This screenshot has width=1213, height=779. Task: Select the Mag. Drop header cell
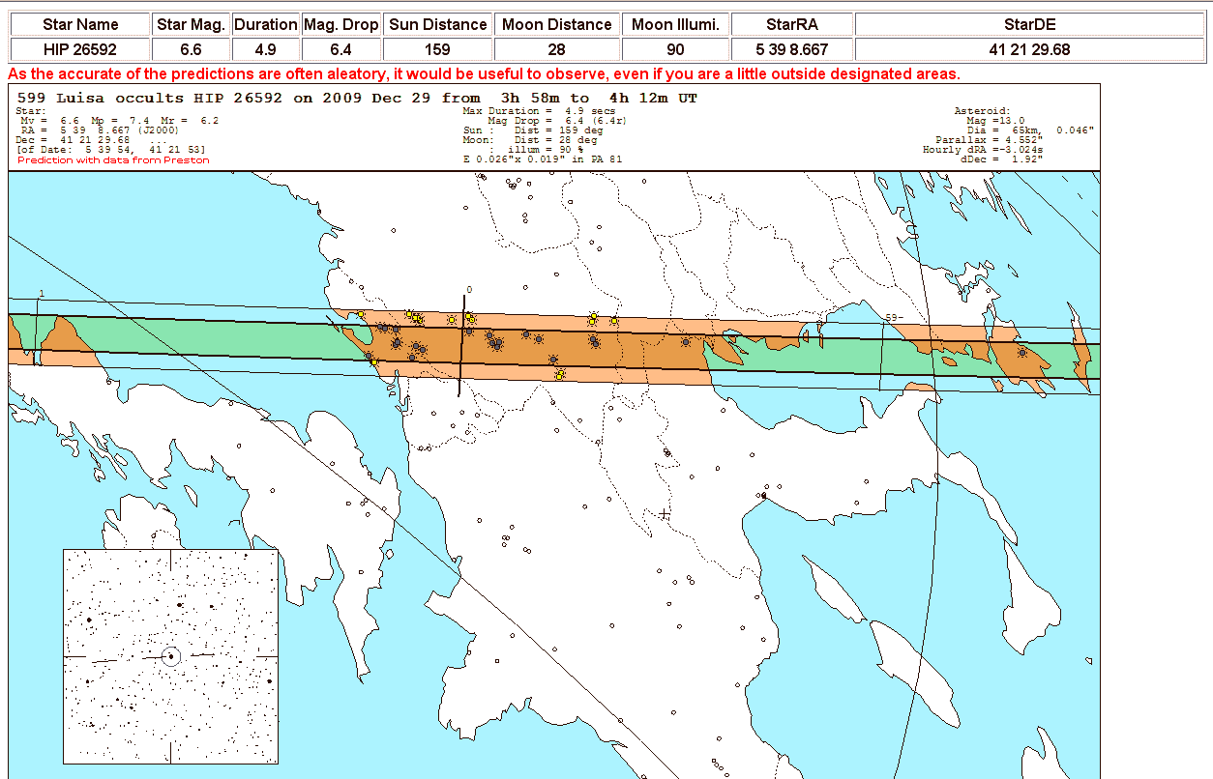click(340, 24)
